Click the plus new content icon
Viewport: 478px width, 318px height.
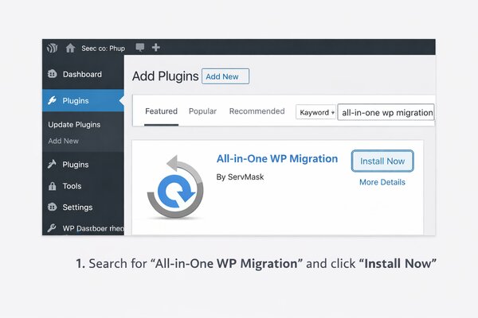click(156, 47)
